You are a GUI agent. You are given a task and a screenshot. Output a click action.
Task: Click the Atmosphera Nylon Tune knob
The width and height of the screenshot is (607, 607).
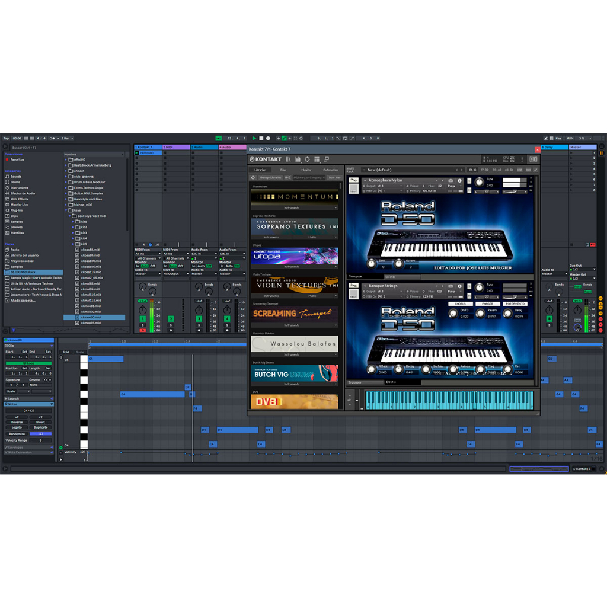(x=479, y=182)
